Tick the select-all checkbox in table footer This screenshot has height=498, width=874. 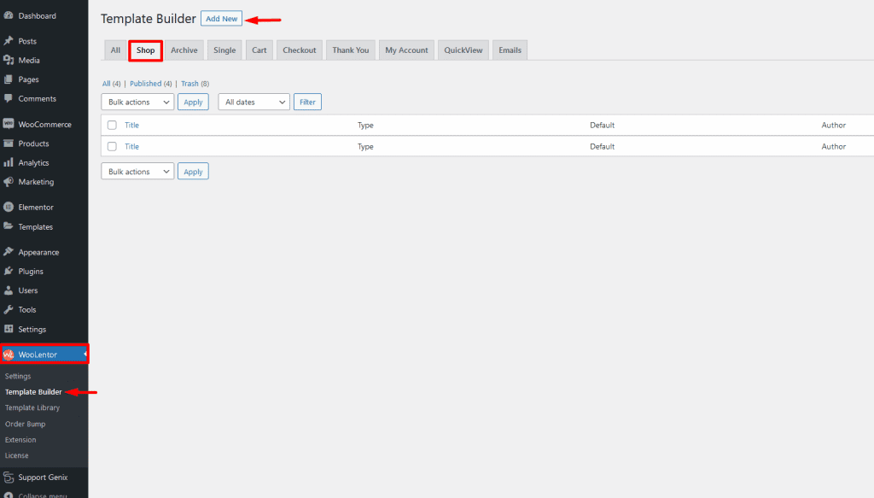pyautogui.click(x=112, y=147)
